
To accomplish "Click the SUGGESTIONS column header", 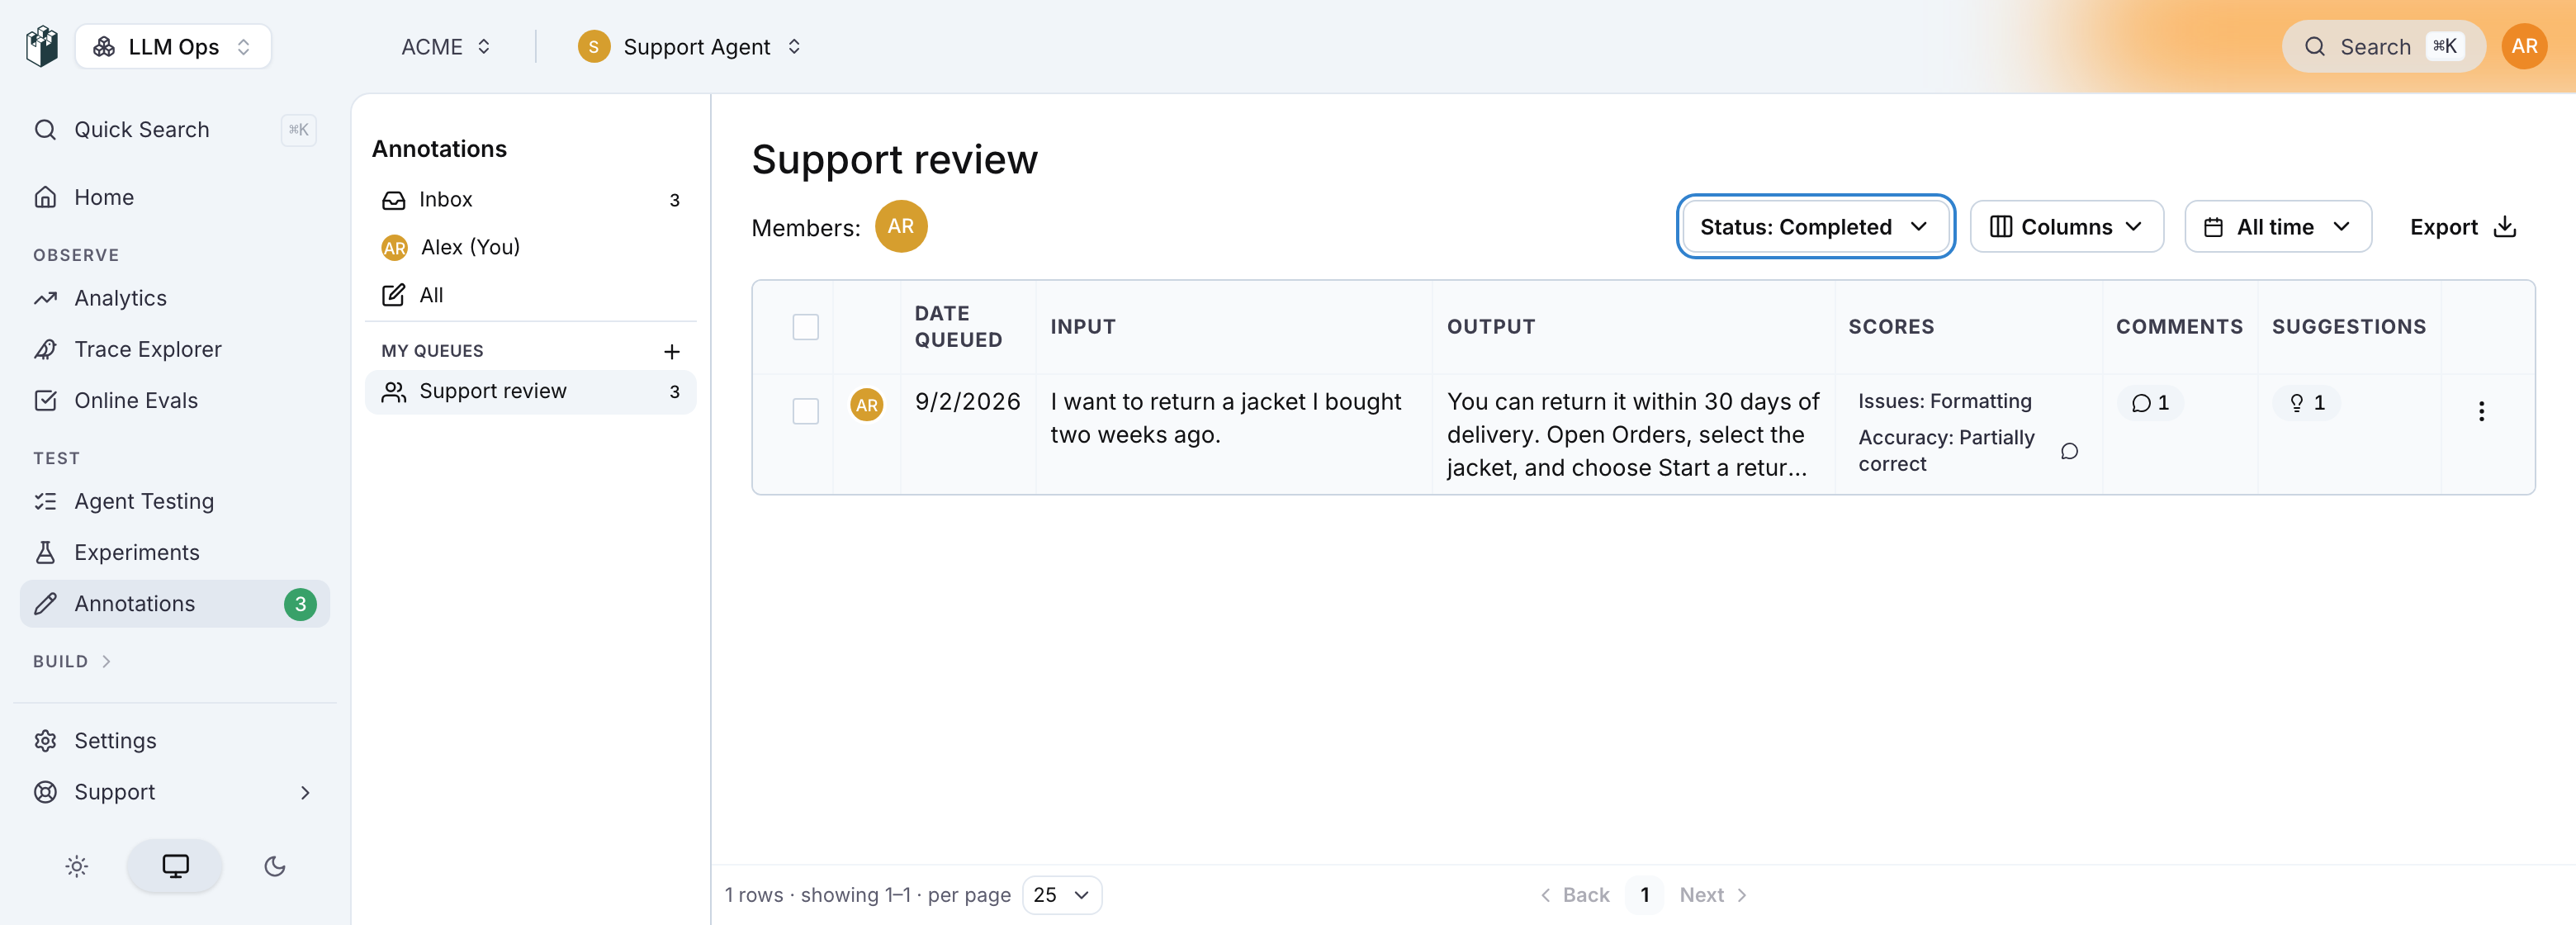I will click(x=2348, y=327).
